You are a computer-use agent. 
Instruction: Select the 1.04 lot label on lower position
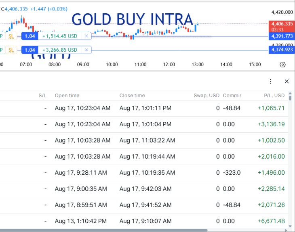30,50
